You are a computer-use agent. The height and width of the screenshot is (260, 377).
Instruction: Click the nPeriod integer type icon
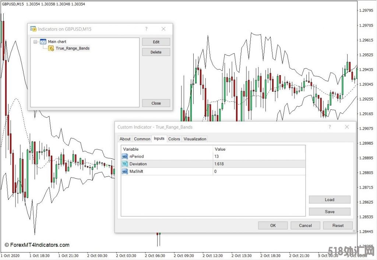click(x=125, y=157)
